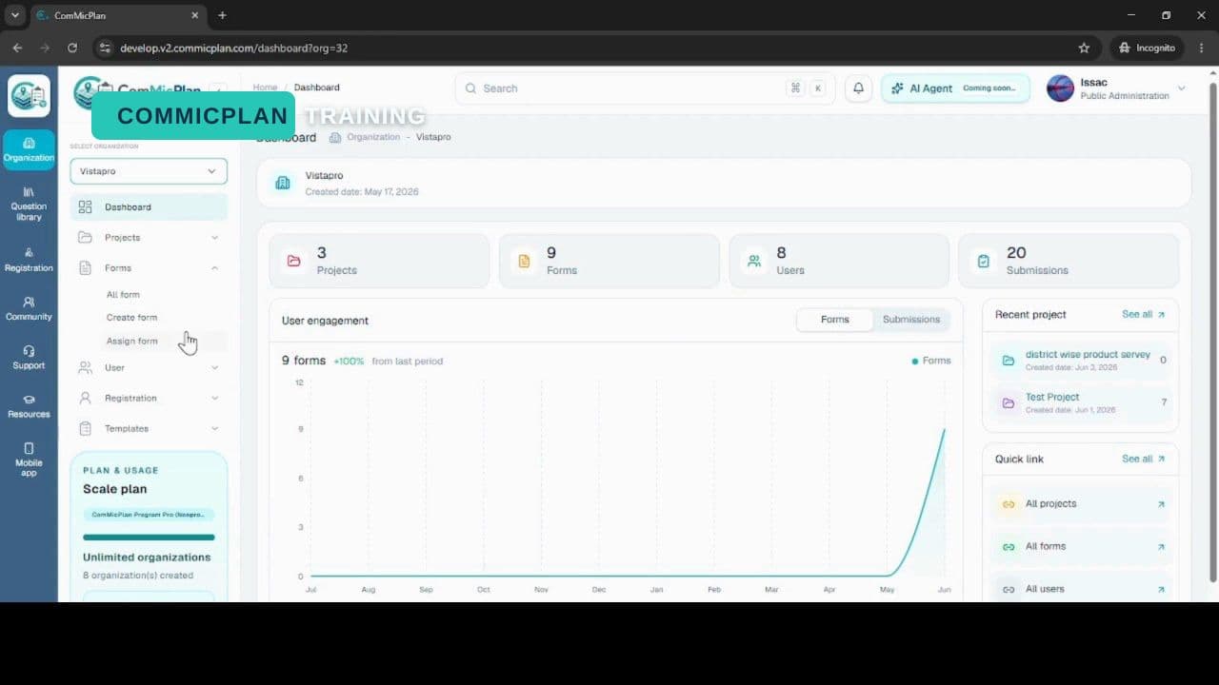The image size is (1219, 685).
Task: Click the Organization breadcrumb beside Vistapro
Action: pyautogui.click(x=373, y=137)
